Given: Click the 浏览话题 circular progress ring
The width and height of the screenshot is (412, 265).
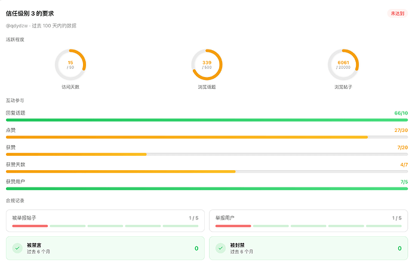Looking at the screenshot, I should [207, 64].
